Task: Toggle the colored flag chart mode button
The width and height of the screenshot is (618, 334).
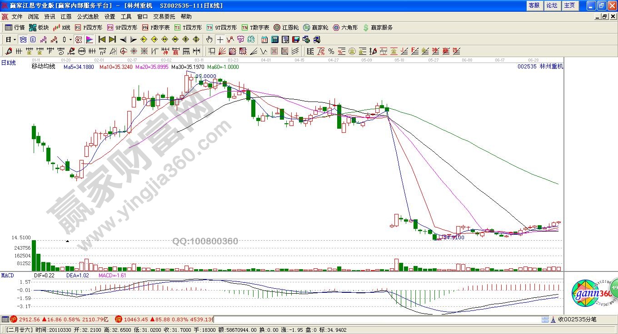Action: (89, 39)
